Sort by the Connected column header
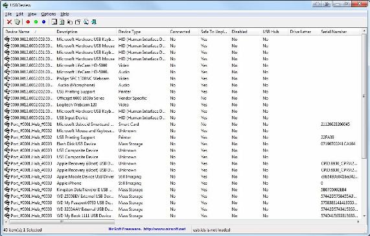370x236 pixels. point(183,32)
